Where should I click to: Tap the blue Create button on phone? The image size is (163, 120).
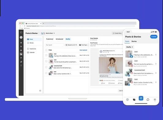154,37
